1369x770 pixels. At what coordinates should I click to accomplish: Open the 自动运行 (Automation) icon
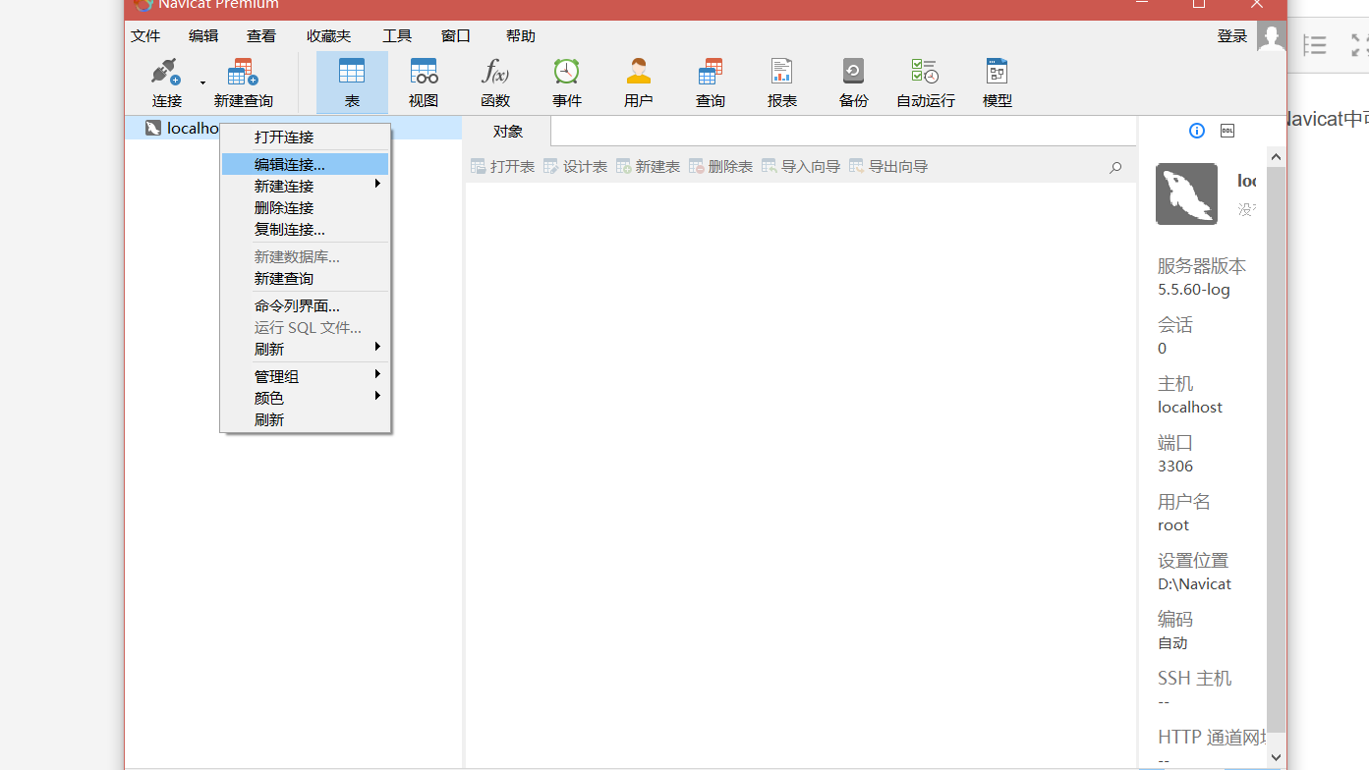924,81
